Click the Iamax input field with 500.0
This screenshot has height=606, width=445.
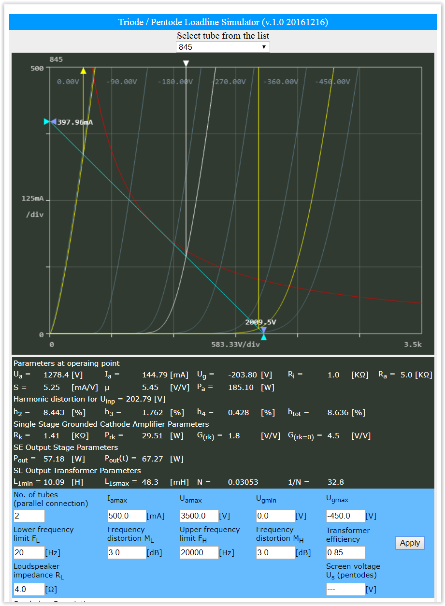126,516
